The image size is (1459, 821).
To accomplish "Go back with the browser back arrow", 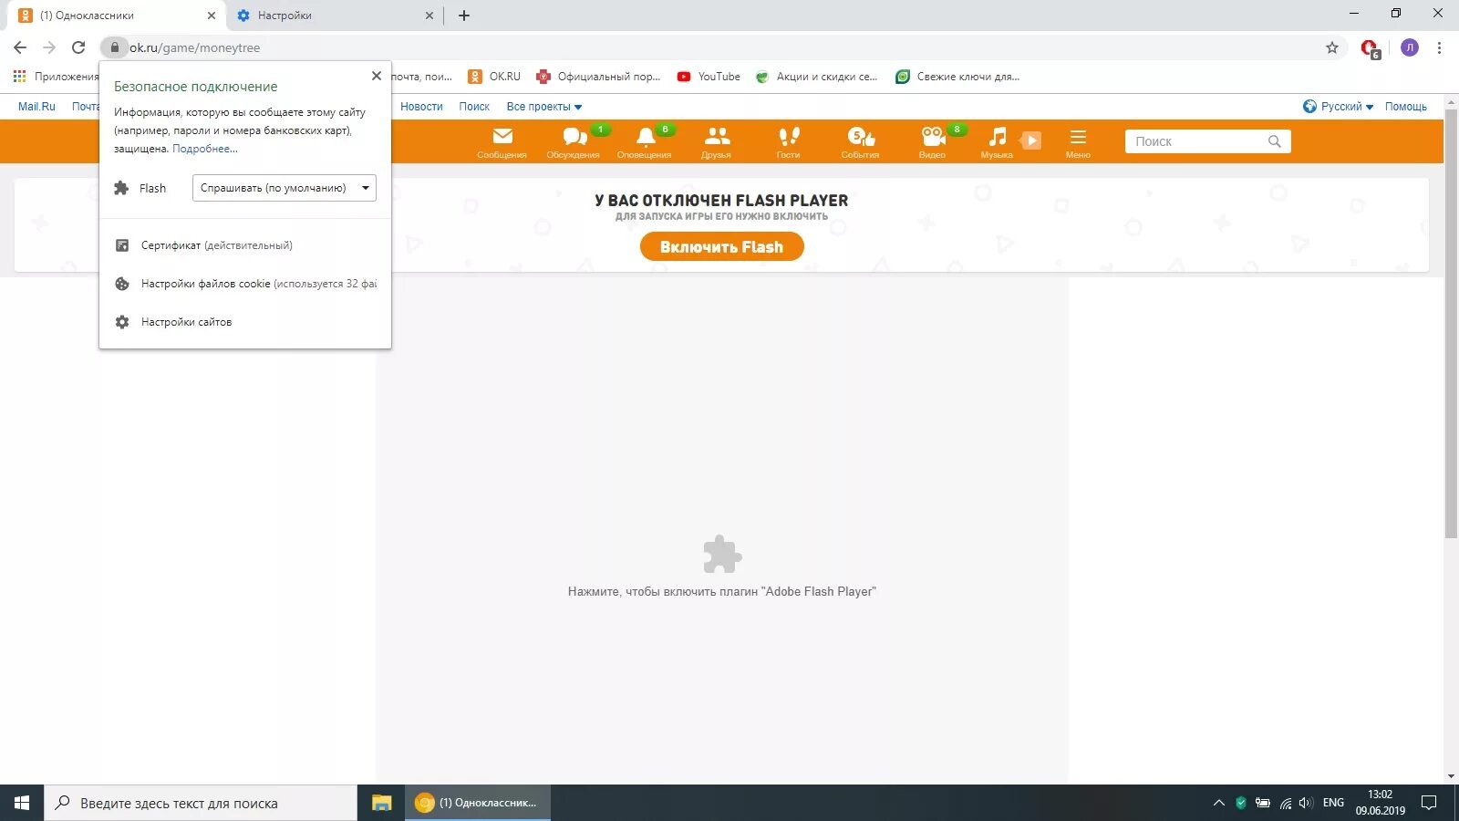I will click(x=20, y=47).
